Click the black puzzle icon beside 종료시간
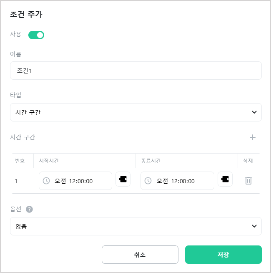 [225, 179]
